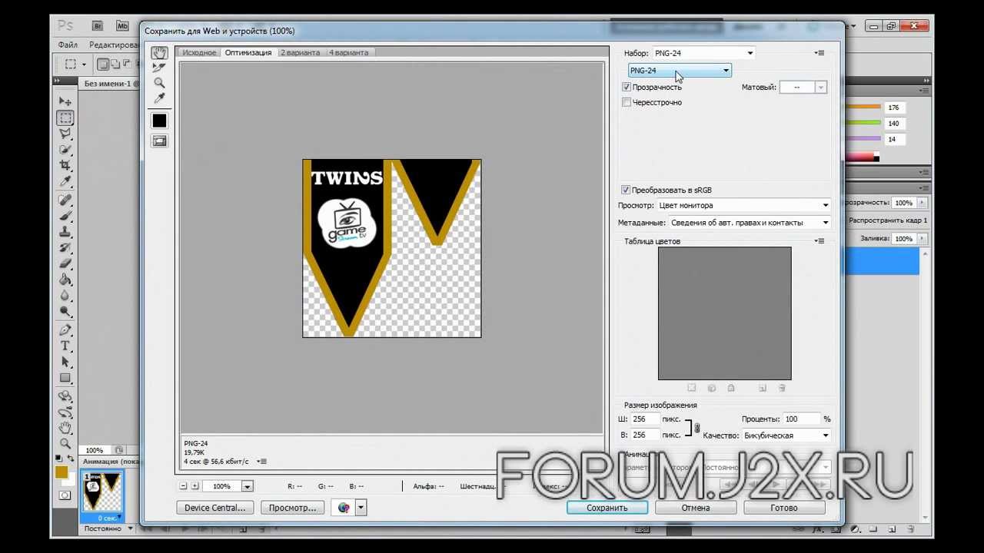Select the Eyedropper tool in Photoshop toolbar
The image size is (984, 553).
[x=65, y=181]
